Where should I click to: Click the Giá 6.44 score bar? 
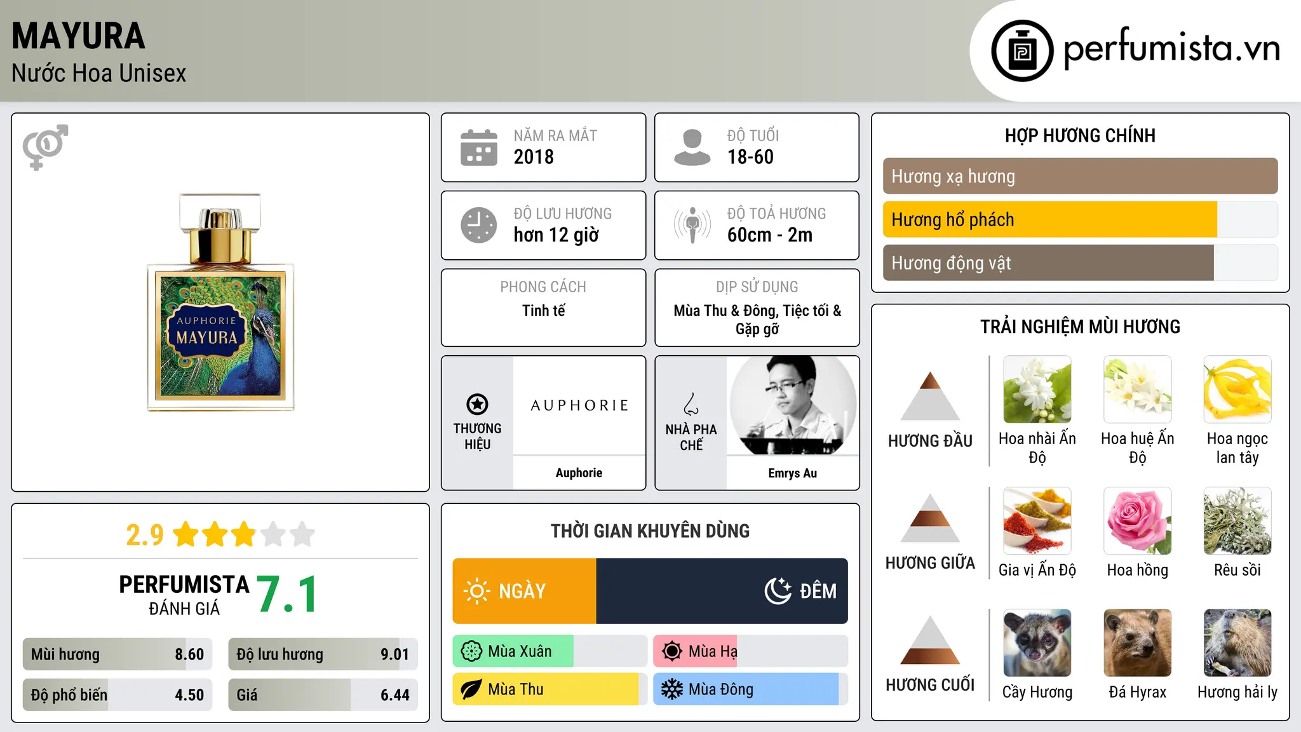323,695
